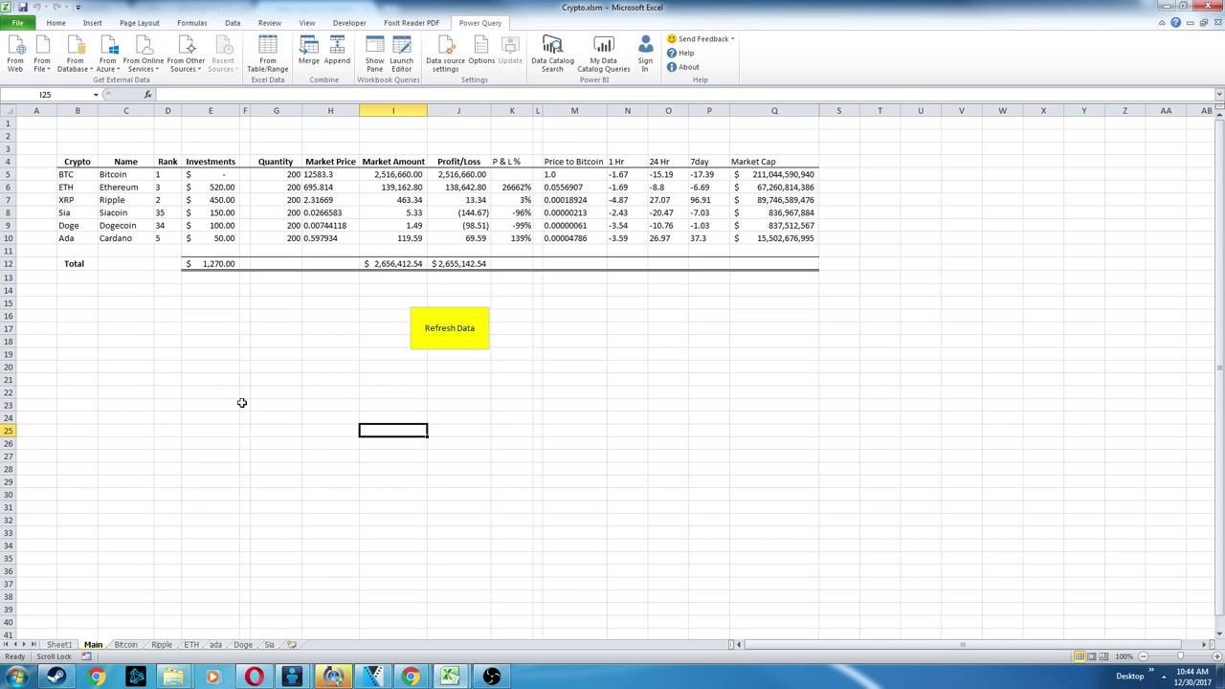Switch to the Sheet1 worksheet tab

(59, 645)
